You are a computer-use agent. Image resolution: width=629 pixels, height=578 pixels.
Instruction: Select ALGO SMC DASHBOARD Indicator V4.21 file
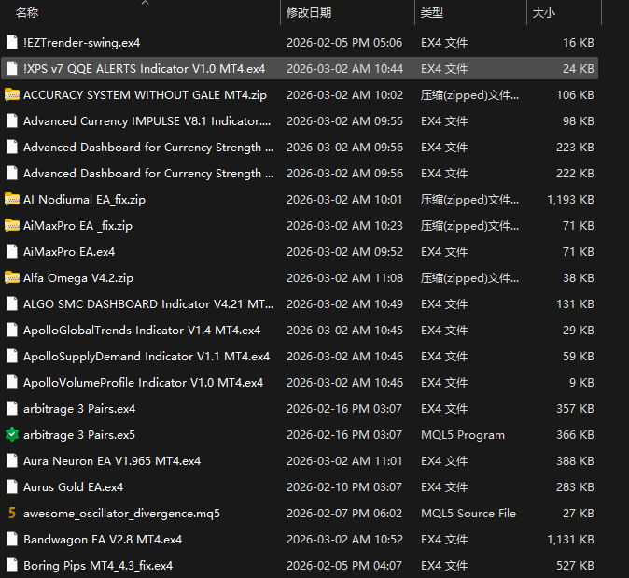point(147,303)
